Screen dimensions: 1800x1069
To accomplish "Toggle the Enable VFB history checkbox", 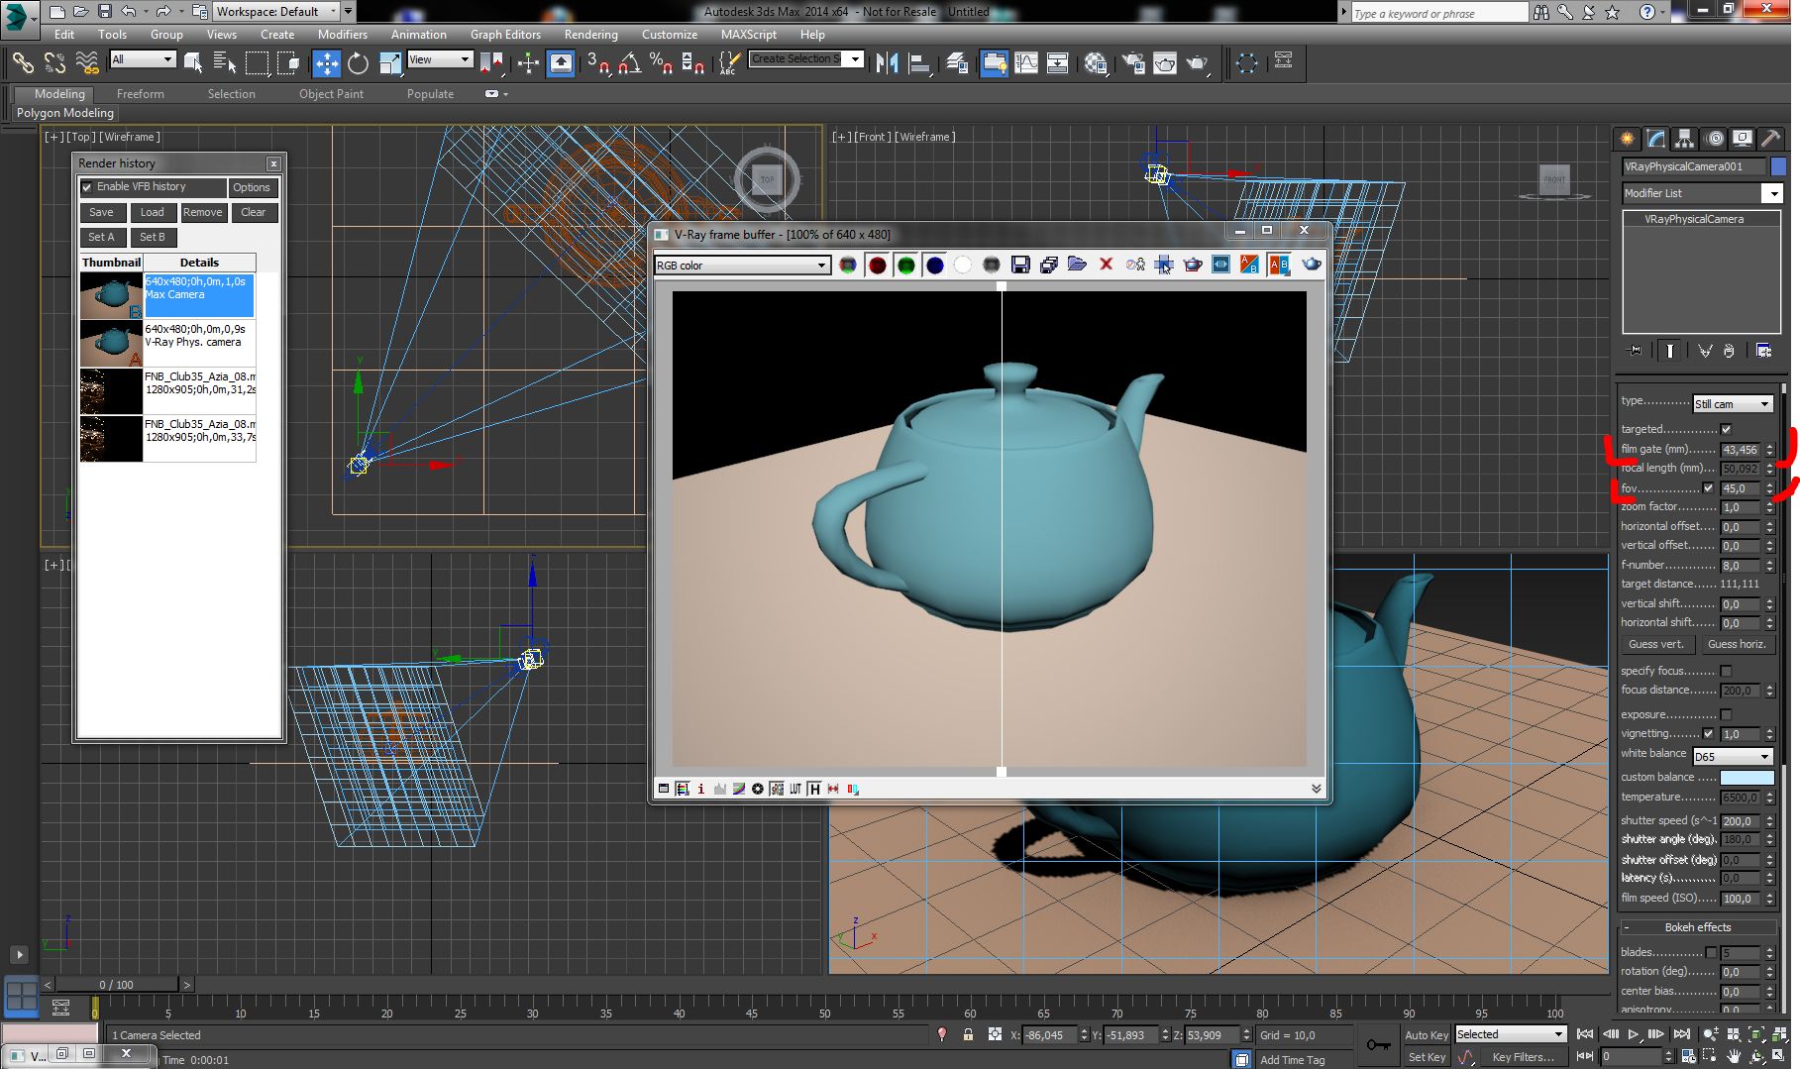I will [87, 187].
